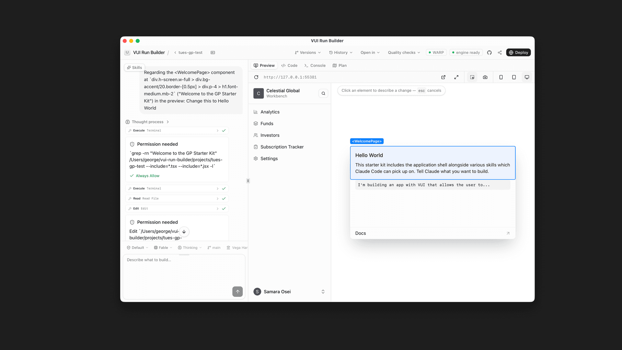Viewport: 622px width, 350px height.
Task: Toggle the element selector tool icon
Action: click(472, 77)
